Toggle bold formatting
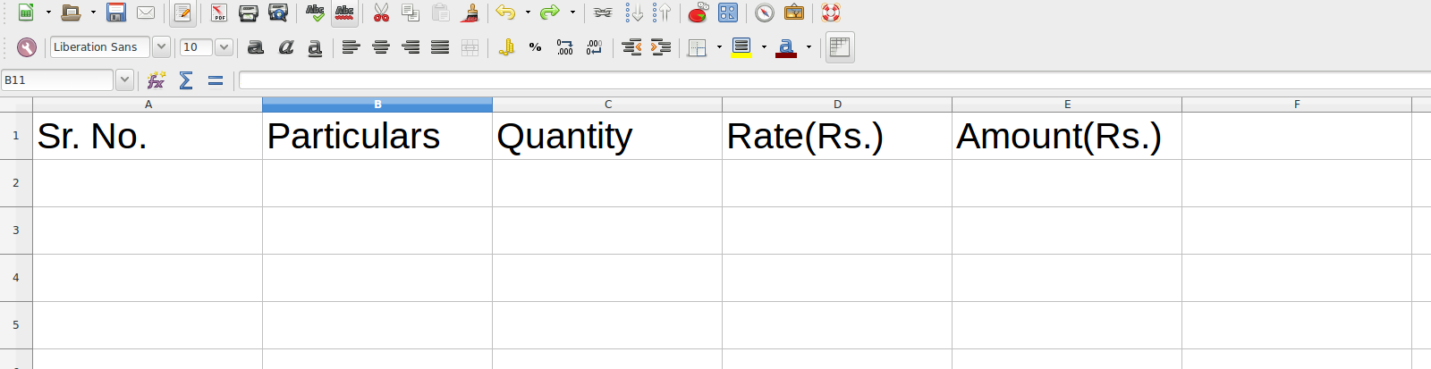Viewport: 1431px width, 369px height. point(256,47)
